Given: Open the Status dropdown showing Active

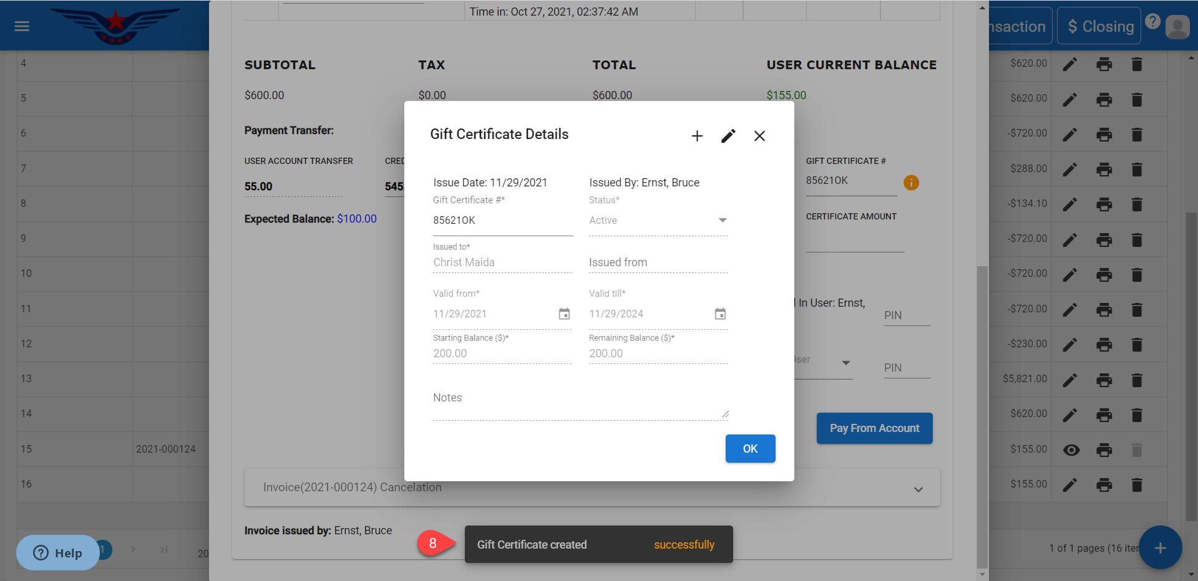Looking at the screenshot, I should pos(658,220).
